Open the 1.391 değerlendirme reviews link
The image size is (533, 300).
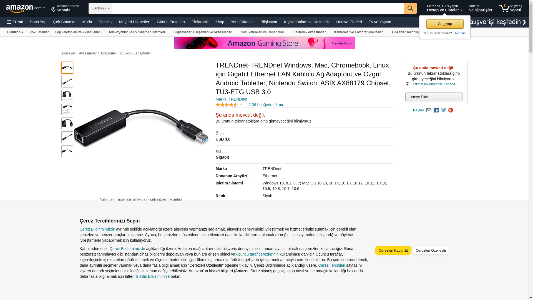(266, 105)
